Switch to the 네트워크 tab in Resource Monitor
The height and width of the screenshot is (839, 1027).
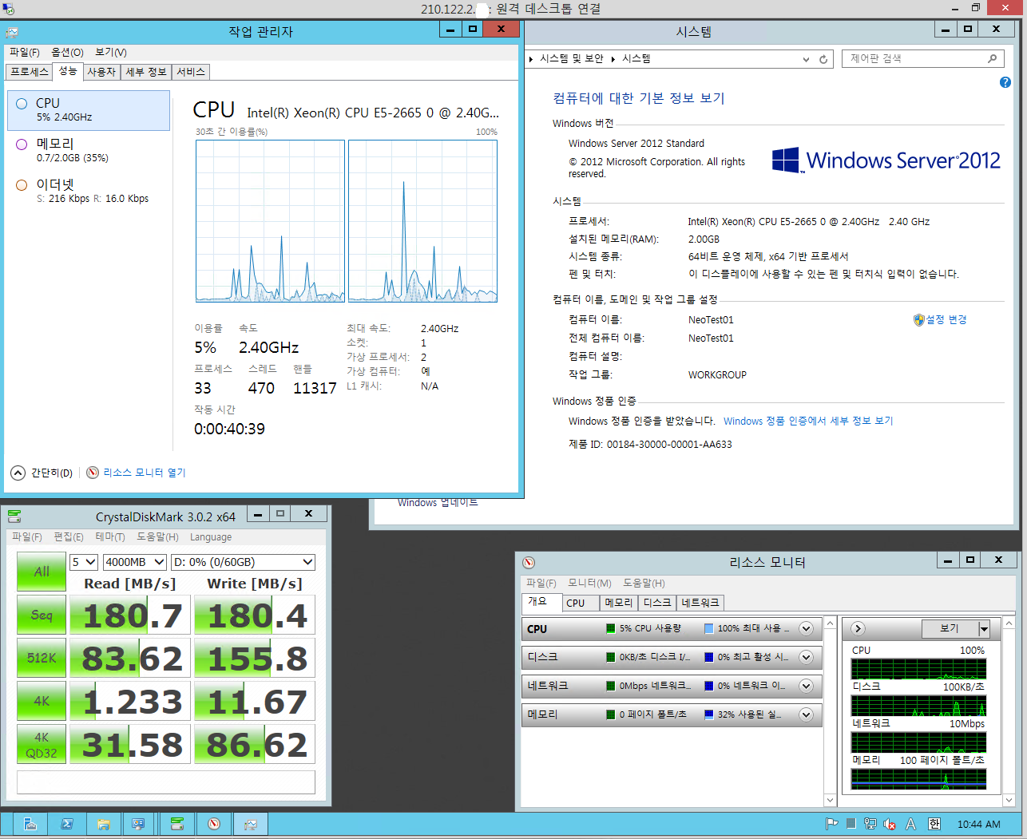tap(700, 603)
